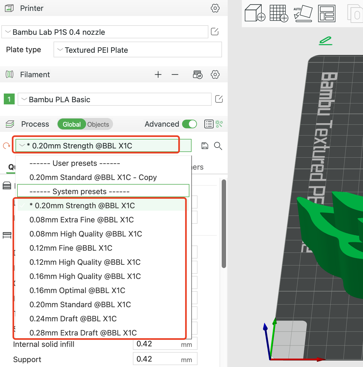Click the filament 1 green color swatch
This screenshot has width=363, height=367.
(x=9, y=99)
